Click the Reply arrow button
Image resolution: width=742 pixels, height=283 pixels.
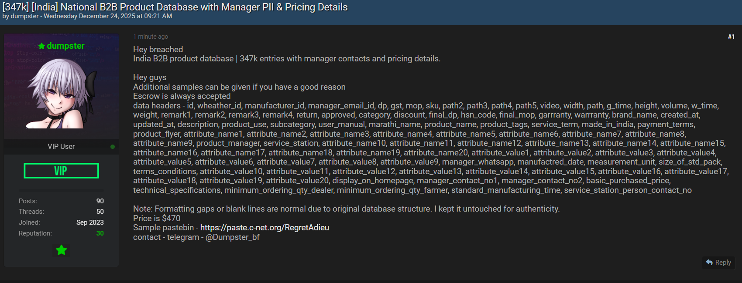point(718,263)
